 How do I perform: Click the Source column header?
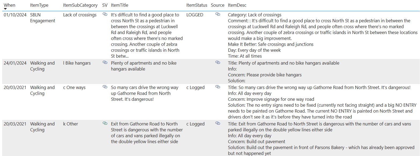point(218,5)
